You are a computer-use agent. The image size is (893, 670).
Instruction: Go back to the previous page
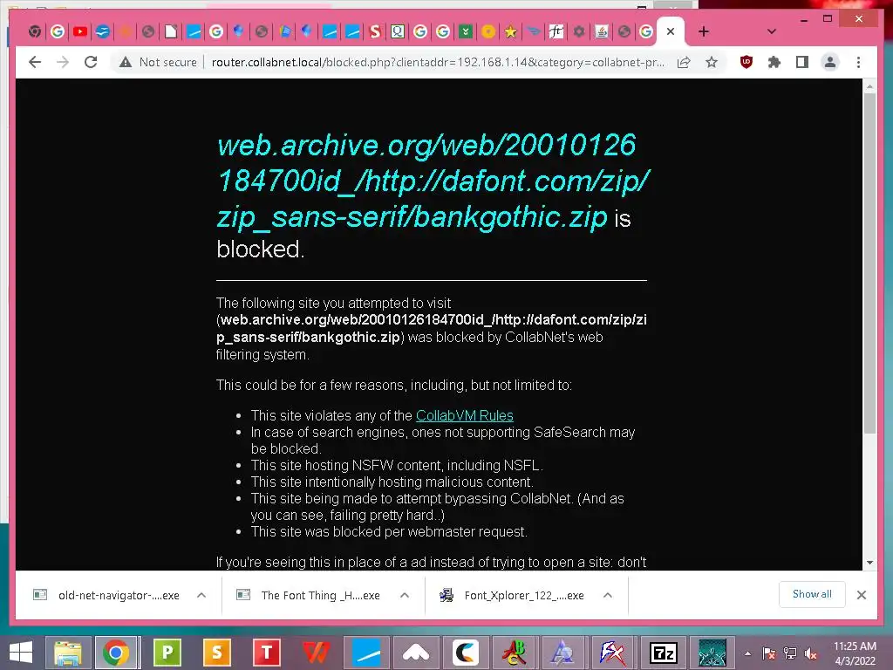click(x=35, y=62)
